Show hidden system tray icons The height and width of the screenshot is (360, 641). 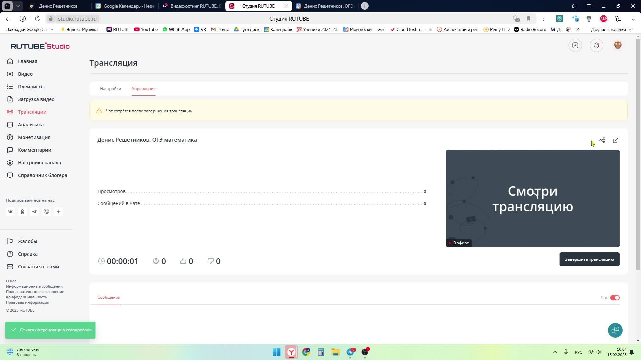(555, 352)
